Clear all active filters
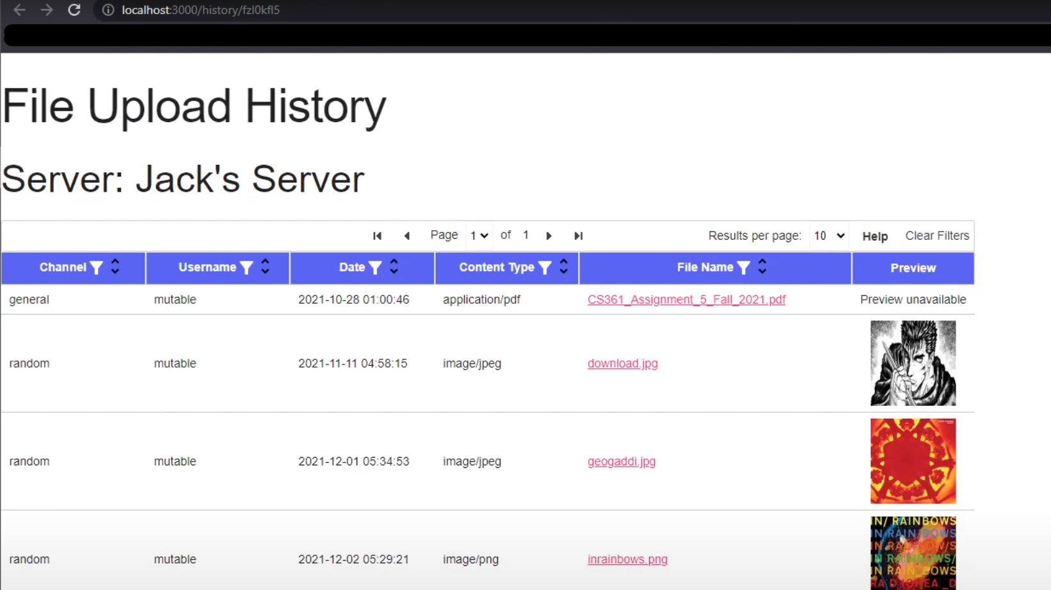 [936, 236]
